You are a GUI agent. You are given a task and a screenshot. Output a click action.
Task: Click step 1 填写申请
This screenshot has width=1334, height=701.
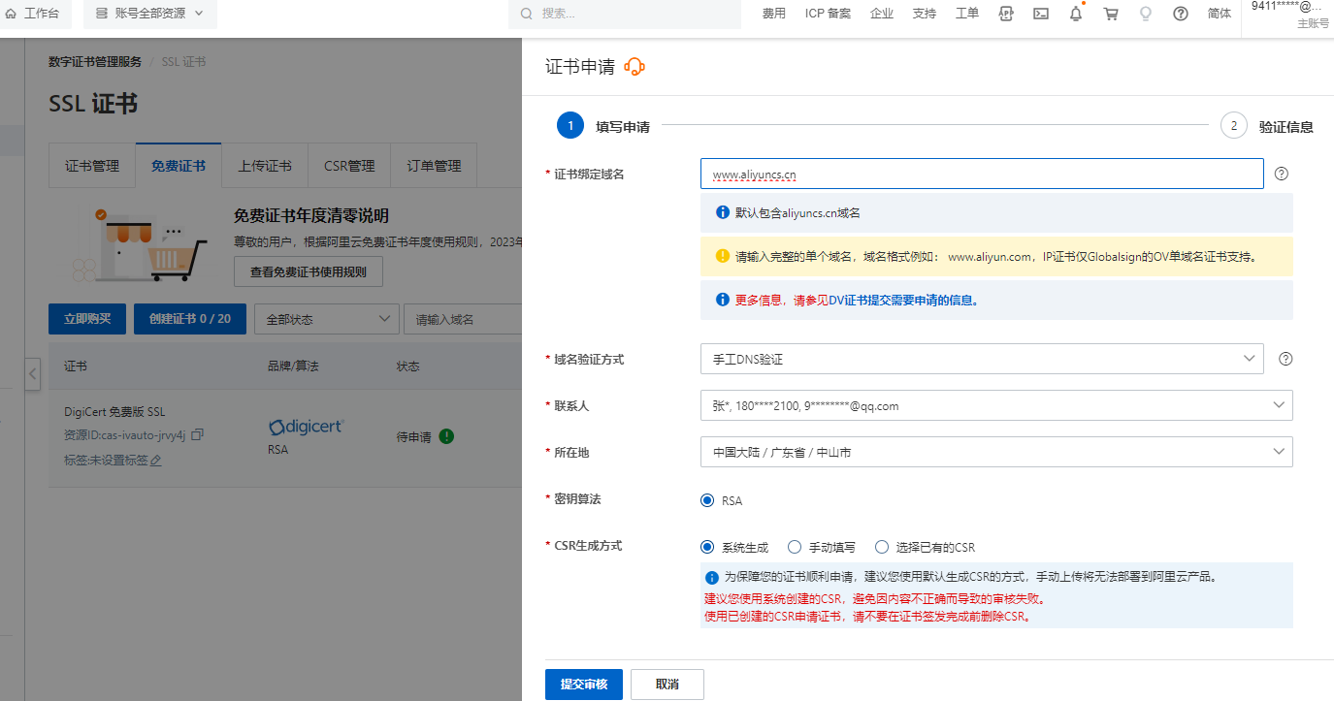(x=603, y=126)
